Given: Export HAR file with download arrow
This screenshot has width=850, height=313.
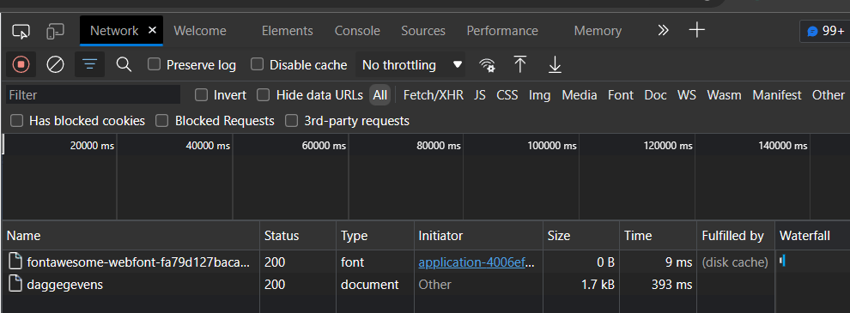Looking at the screenshot, I should (555, 65).
